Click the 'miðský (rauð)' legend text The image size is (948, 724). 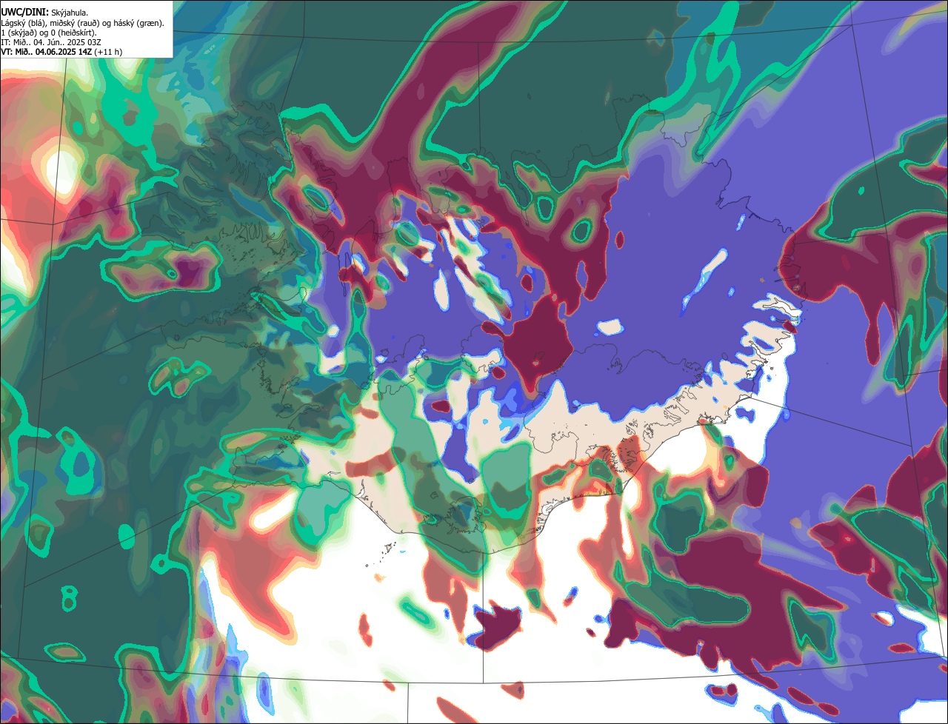tap(74, 23)
